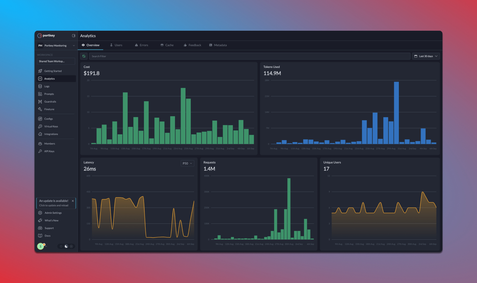The image size is (477, 283).
Task: Click the green user avatar at bottom left
Action: [40, 246]
